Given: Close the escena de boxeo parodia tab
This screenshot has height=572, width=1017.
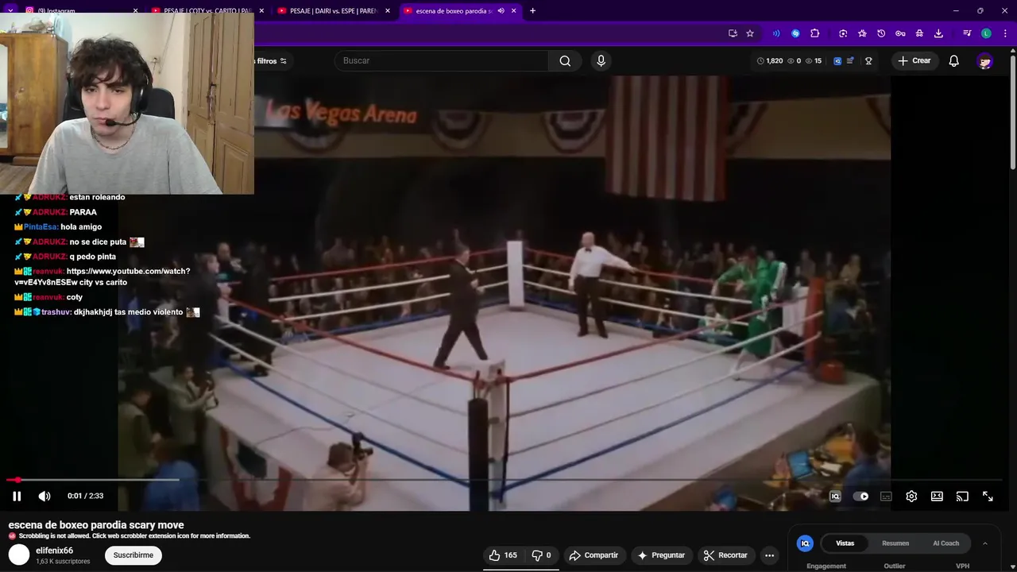Looking at the screenshot, I should click(514, 11).
